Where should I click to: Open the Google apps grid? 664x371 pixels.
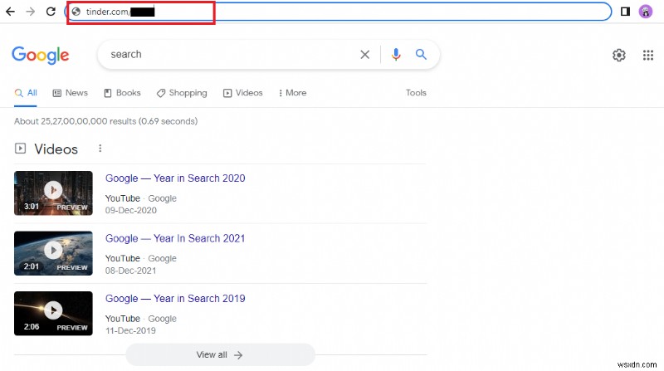click(648, 55)
